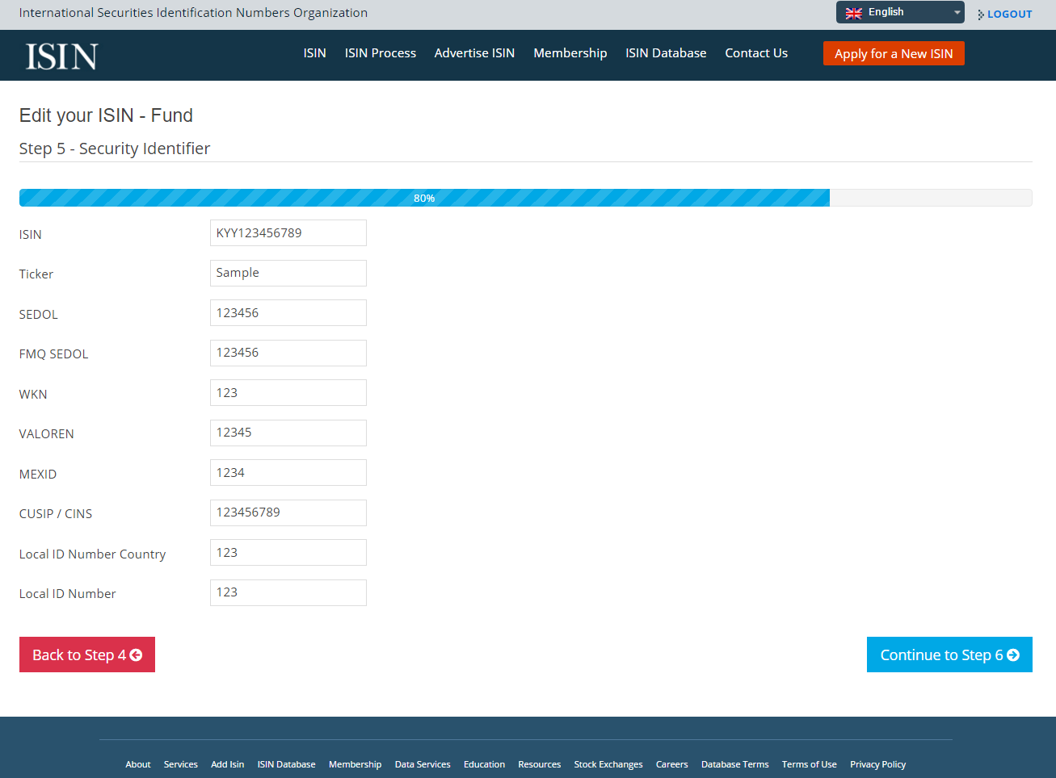This screenshot has width=1056, height=778.
Task: Open the English language dropdown
Action: [x=889, y=12]
